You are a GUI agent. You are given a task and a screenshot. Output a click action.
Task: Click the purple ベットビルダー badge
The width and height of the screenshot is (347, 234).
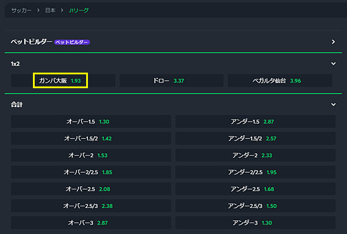click(73, 42)
